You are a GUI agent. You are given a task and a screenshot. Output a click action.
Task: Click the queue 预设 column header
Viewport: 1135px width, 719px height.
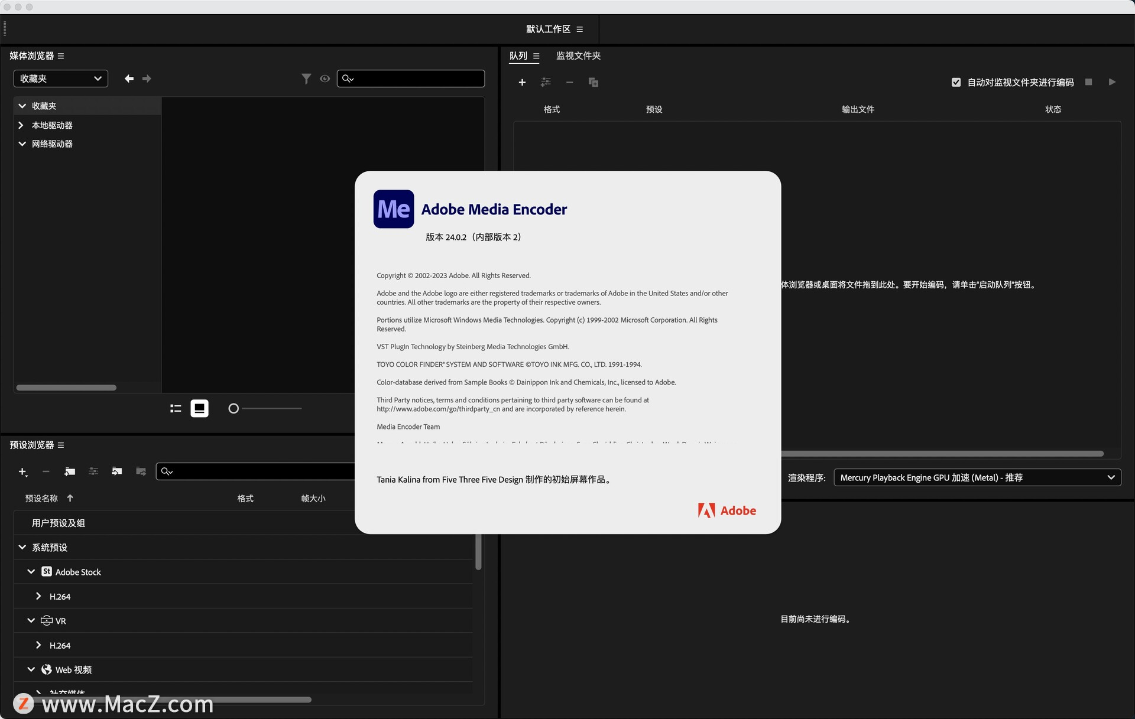click(x=654, y=109)
